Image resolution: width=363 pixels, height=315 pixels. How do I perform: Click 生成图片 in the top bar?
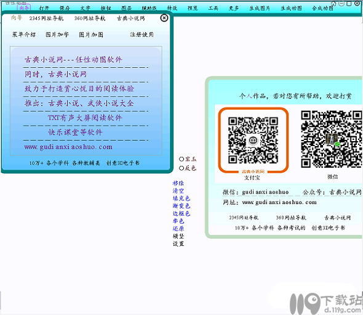[260, 8]
